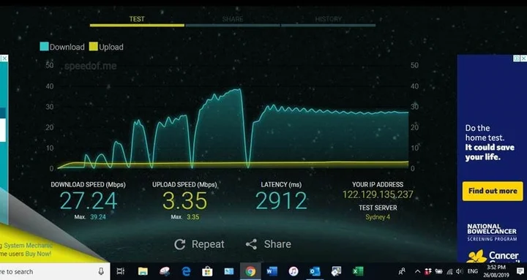Image resolution: width=527 pixels, height=280 pixels.
Task: Switch to the HISTORY tab
Action: click(x=328, y=20)
